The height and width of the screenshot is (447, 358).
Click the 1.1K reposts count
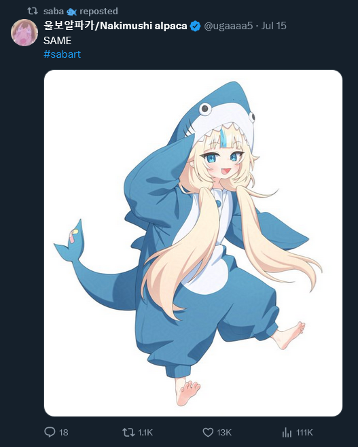pos(145,433)
